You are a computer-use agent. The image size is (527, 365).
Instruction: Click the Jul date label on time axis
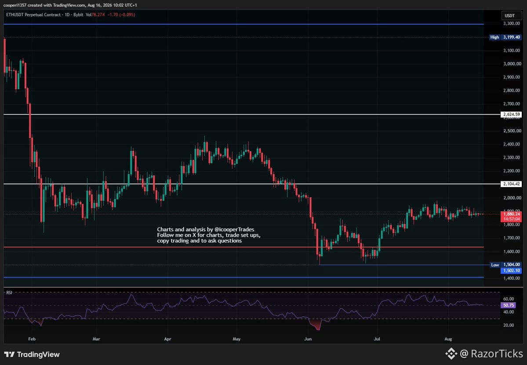[x=377, y=339]
